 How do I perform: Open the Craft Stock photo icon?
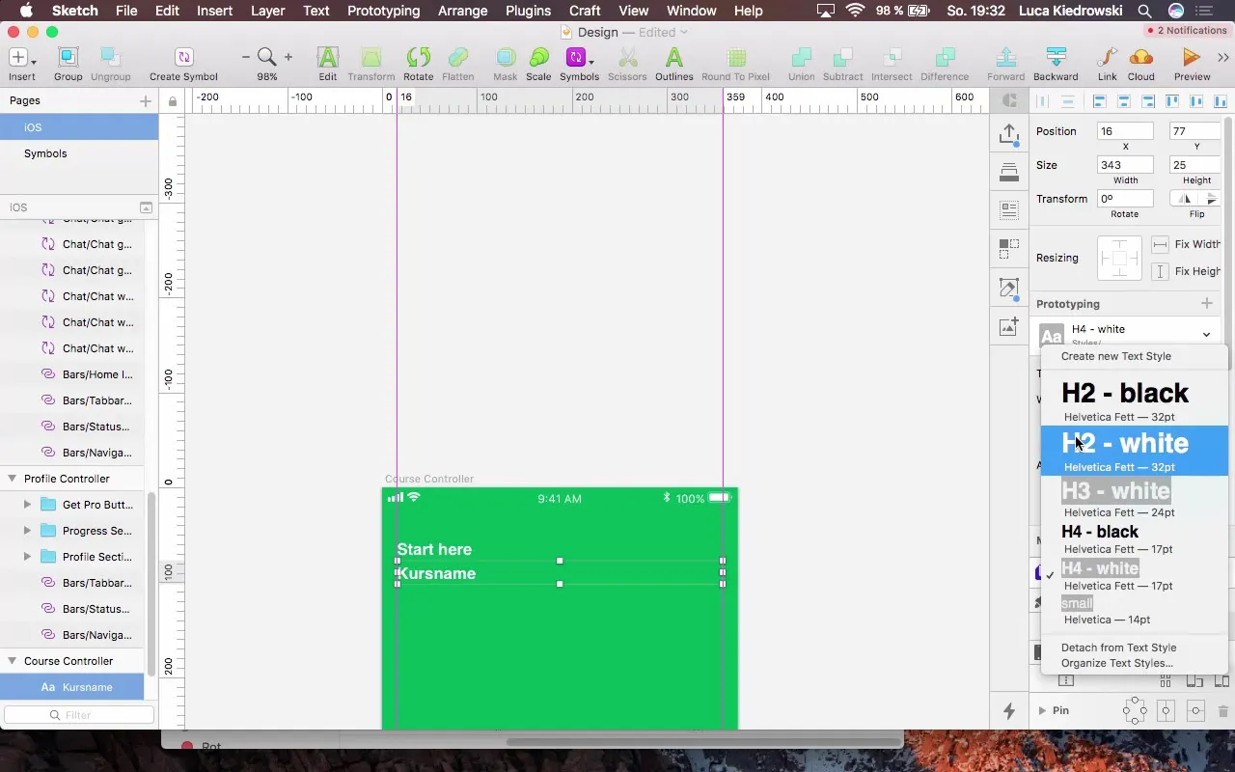pos(1009,173)
